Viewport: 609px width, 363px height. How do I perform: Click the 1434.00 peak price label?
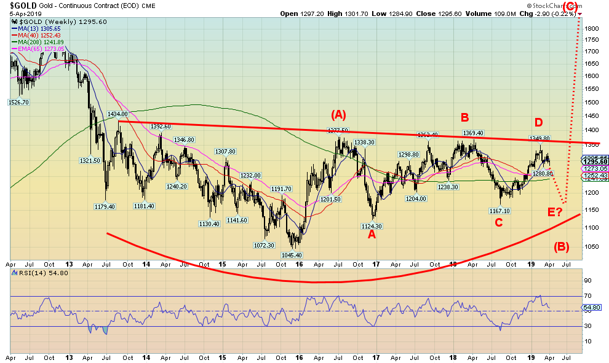pos(117,114)
